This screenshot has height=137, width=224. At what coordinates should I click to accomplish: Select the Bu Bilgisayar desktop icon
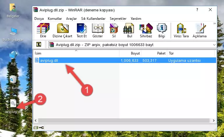click(x=13, y=34)
